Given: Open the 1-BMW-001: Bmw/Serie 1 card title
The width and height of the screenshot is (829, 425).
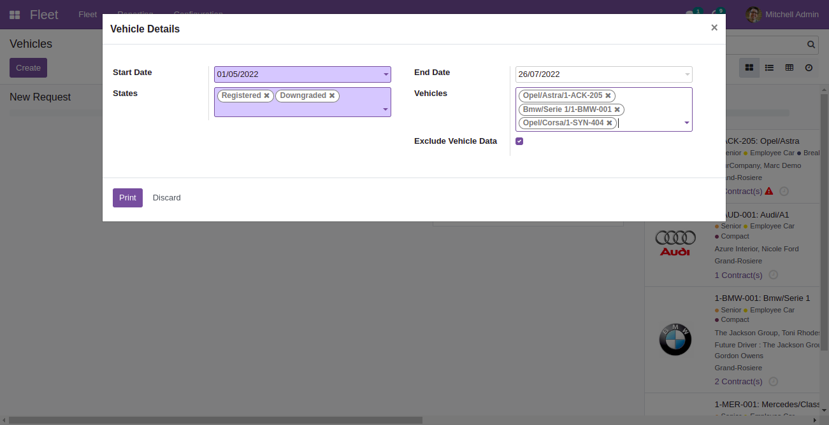Looking at the screenshot, I should point(763,298).
